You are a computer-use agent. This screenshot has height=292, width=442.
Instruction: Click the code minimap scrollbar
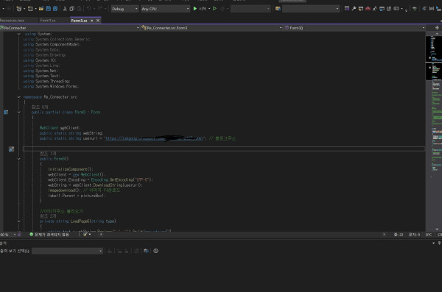pos(434,131)
